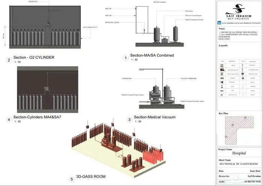This screenshot has height=186, width=263.
Task: Click view number 1 circle marker
Action: coord(125,58)
